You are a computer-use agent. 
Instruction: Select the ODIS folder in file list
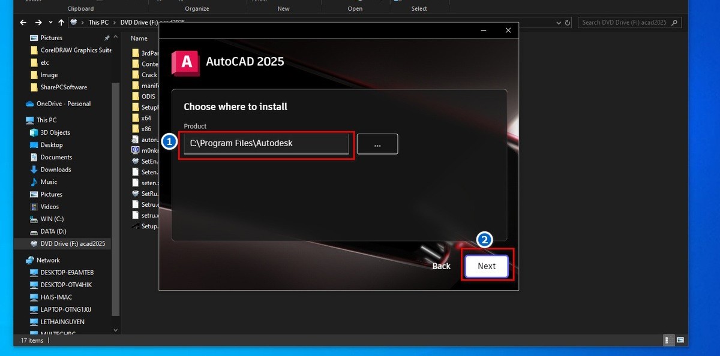point(144,96)
